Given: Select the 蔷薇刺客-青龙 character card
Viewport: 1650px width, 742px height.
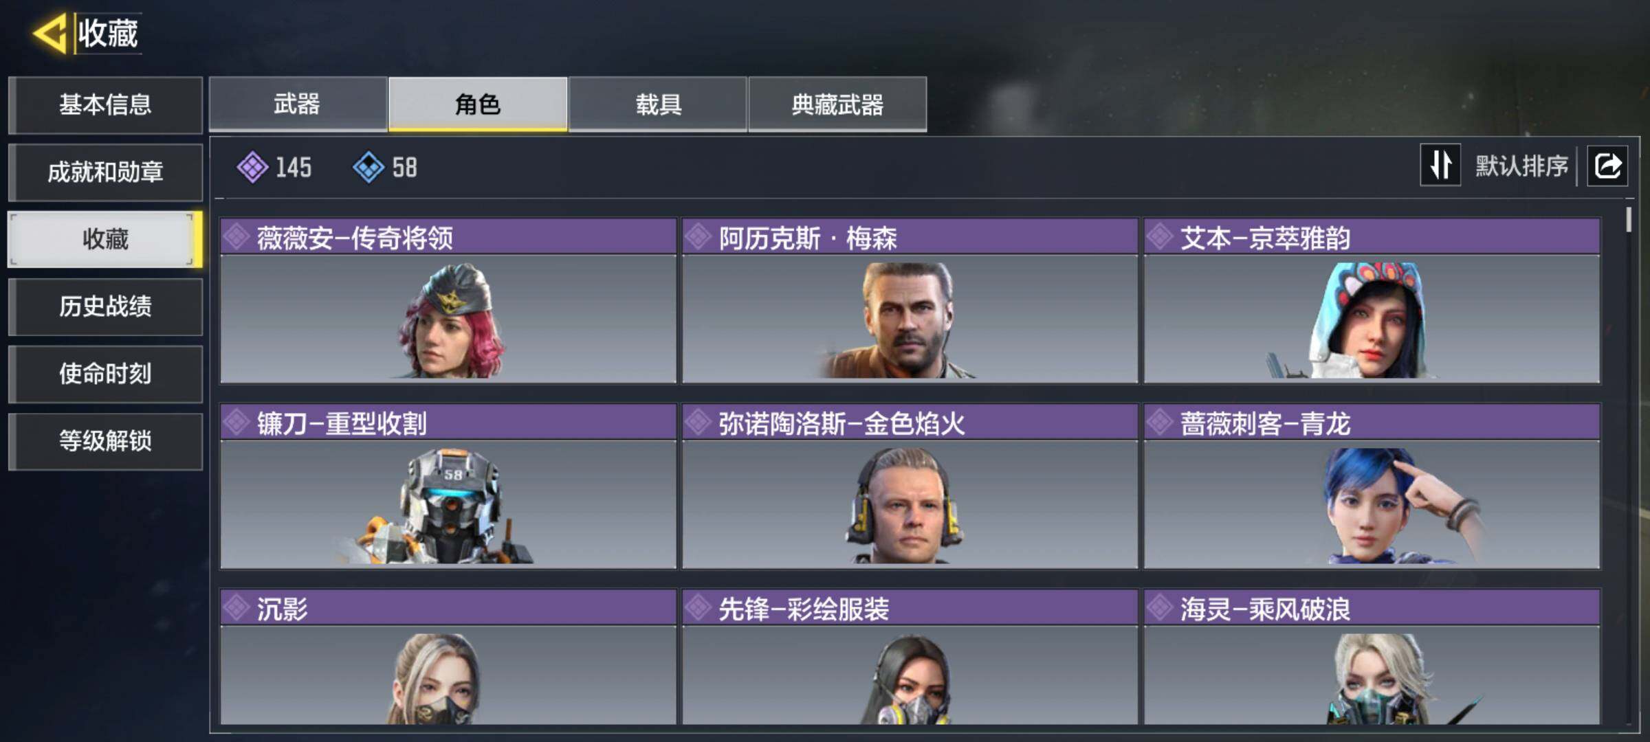Looking at the screenshot, I should 1372,486.
